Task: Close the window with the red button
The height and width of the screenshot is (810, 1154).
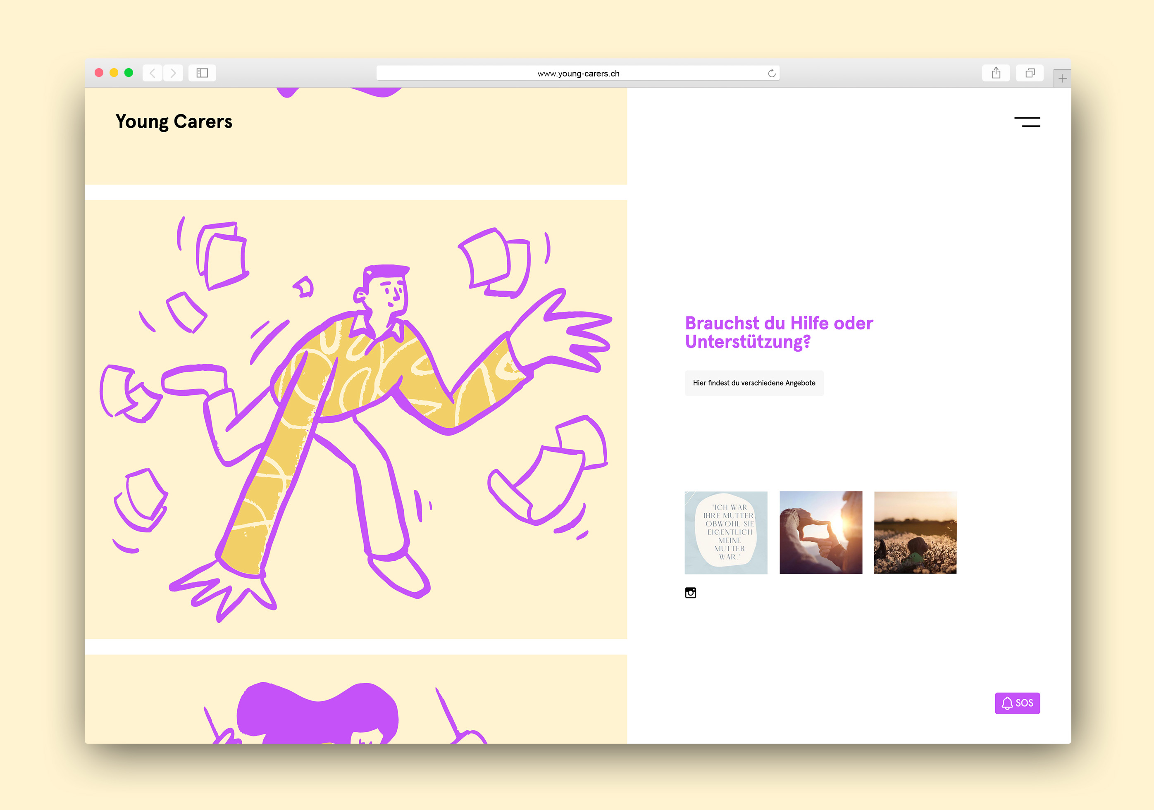Action: (99, 73)
